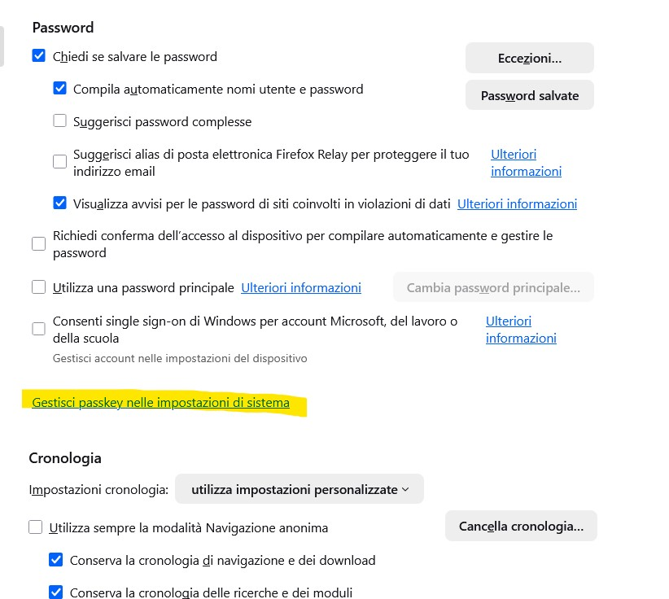
Task: Enable "Utilizza una password principale" checkbox
Action: (x=39, y=287)
